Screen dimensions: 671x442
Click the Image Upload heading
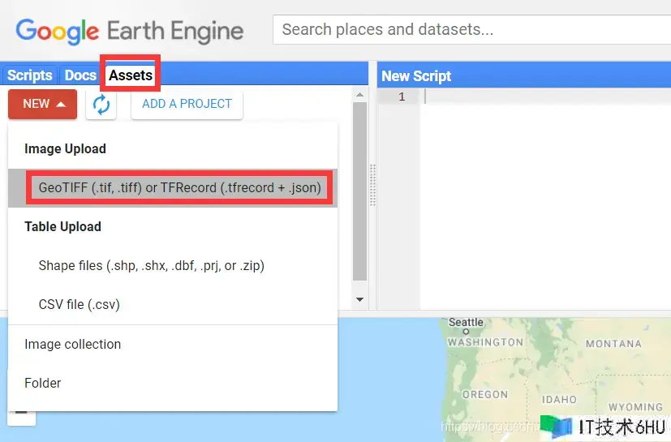coord(65,149)
